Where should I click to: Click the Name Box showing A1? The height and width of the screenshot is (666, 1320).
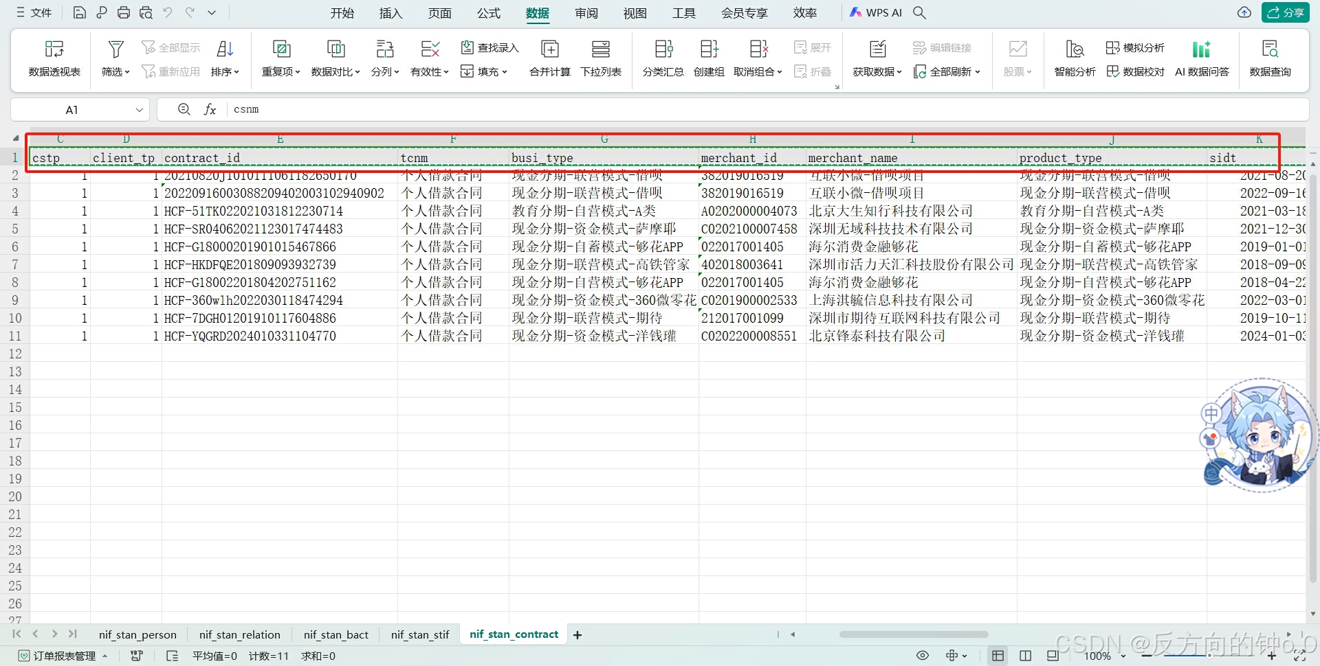pos(72,110)
